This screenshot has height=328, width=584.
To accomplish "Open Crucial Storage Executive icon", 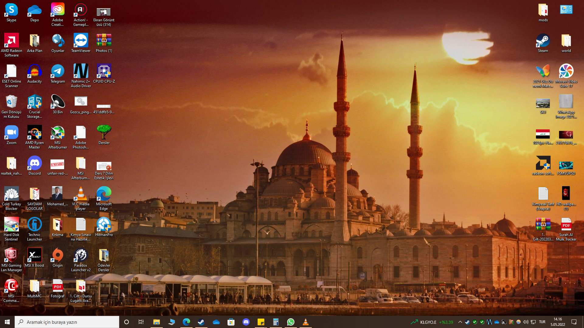I will [34, 107].
